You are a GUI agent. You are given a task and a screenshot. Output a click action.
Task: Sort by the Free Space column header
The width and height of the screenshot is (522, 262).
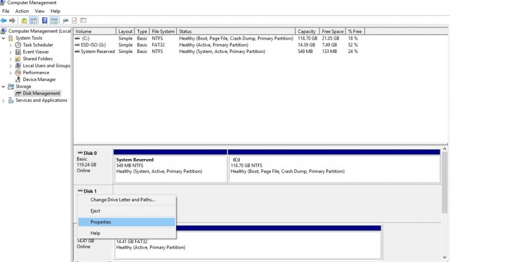332,31
